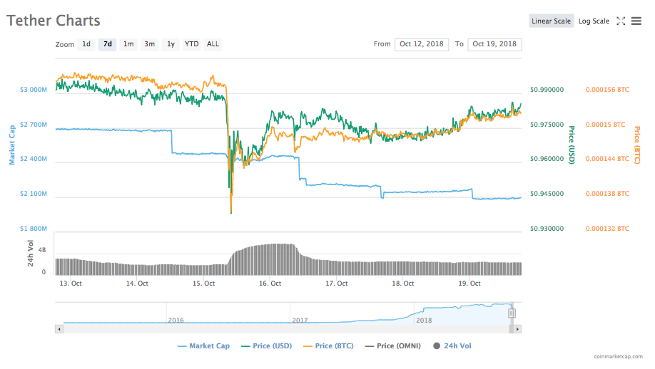
Task: Click the 4B volume axis label
Action: (42, 250)
